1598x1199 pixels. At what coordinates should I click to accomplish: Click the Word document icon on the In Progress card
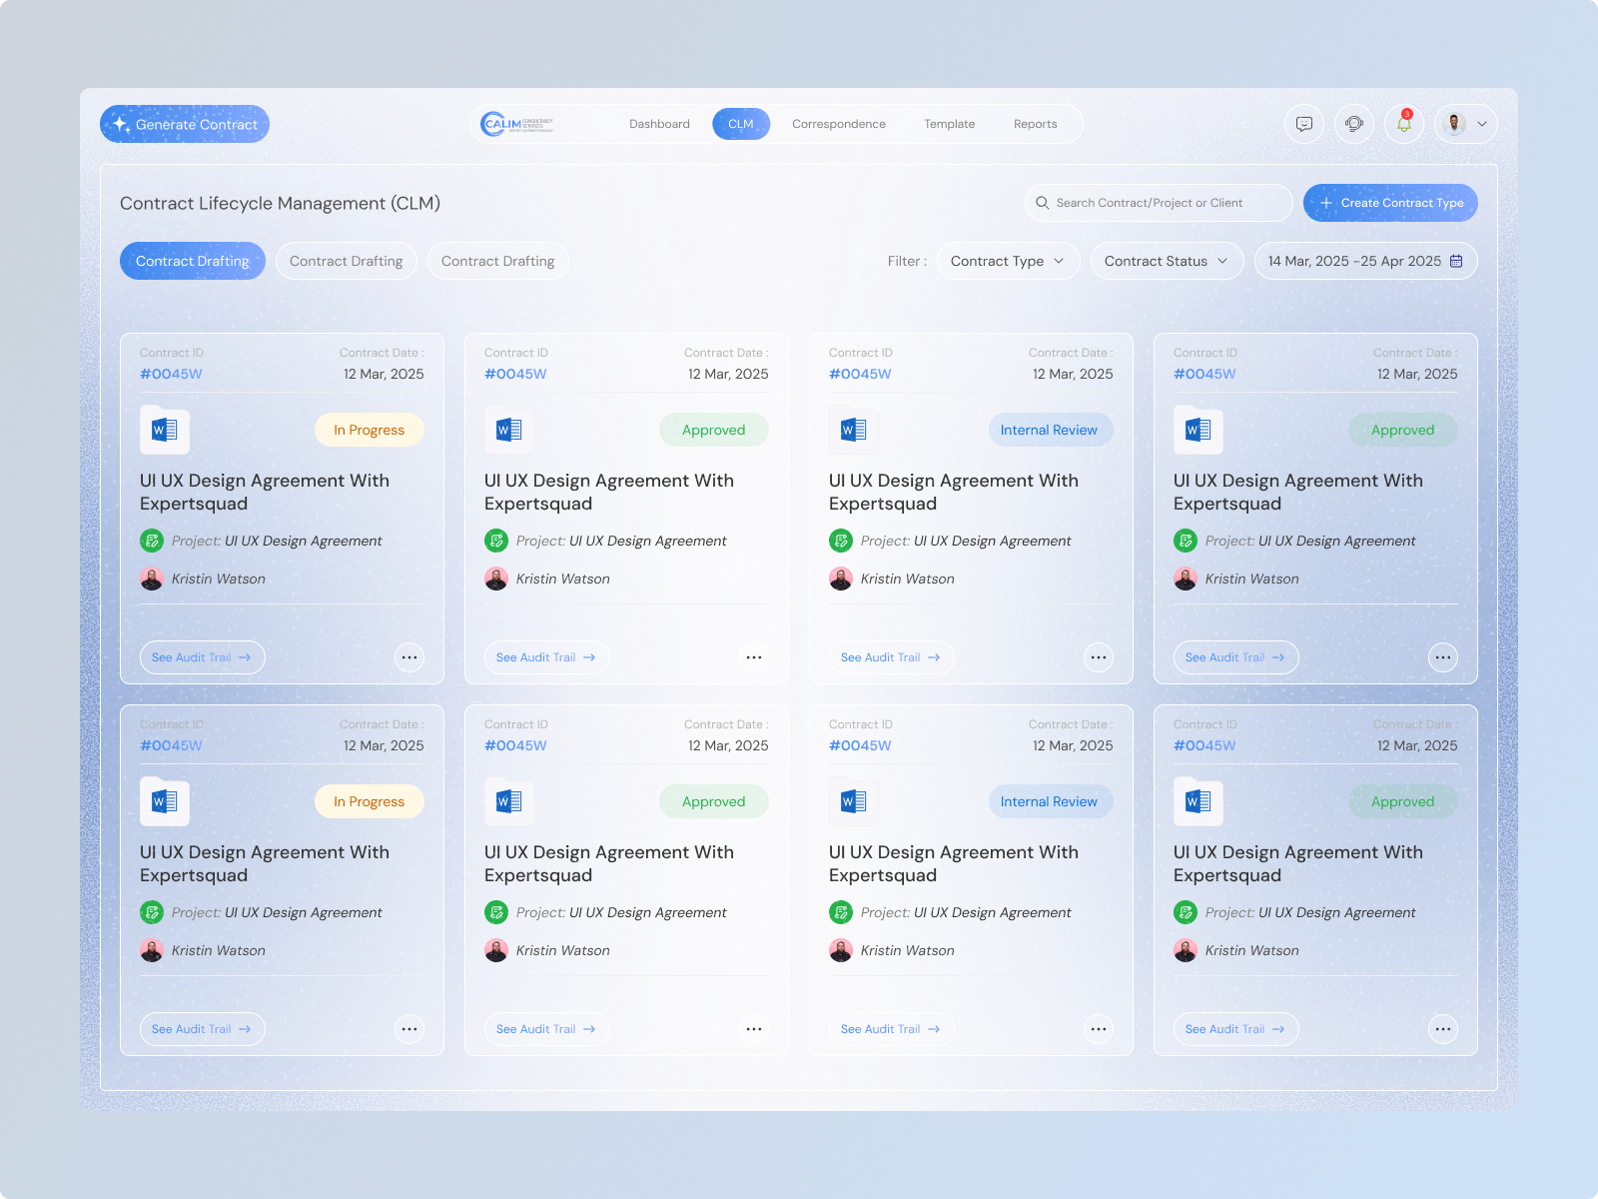[x=164, y=430]
